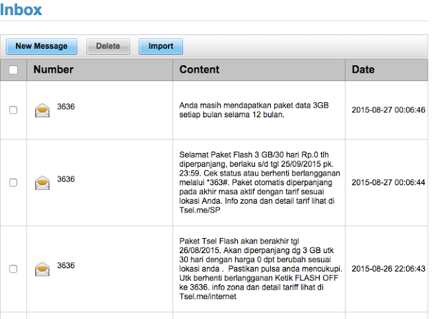Click the Date column header
Image resolution: width=440 pixels, height=319 pixels.
pos(363,69)
